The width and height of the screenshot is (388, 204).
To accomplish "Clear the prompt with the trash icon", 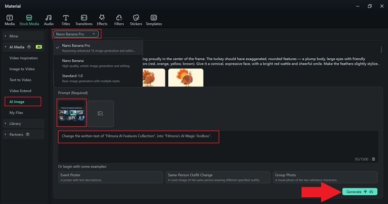I will [373, 159].
